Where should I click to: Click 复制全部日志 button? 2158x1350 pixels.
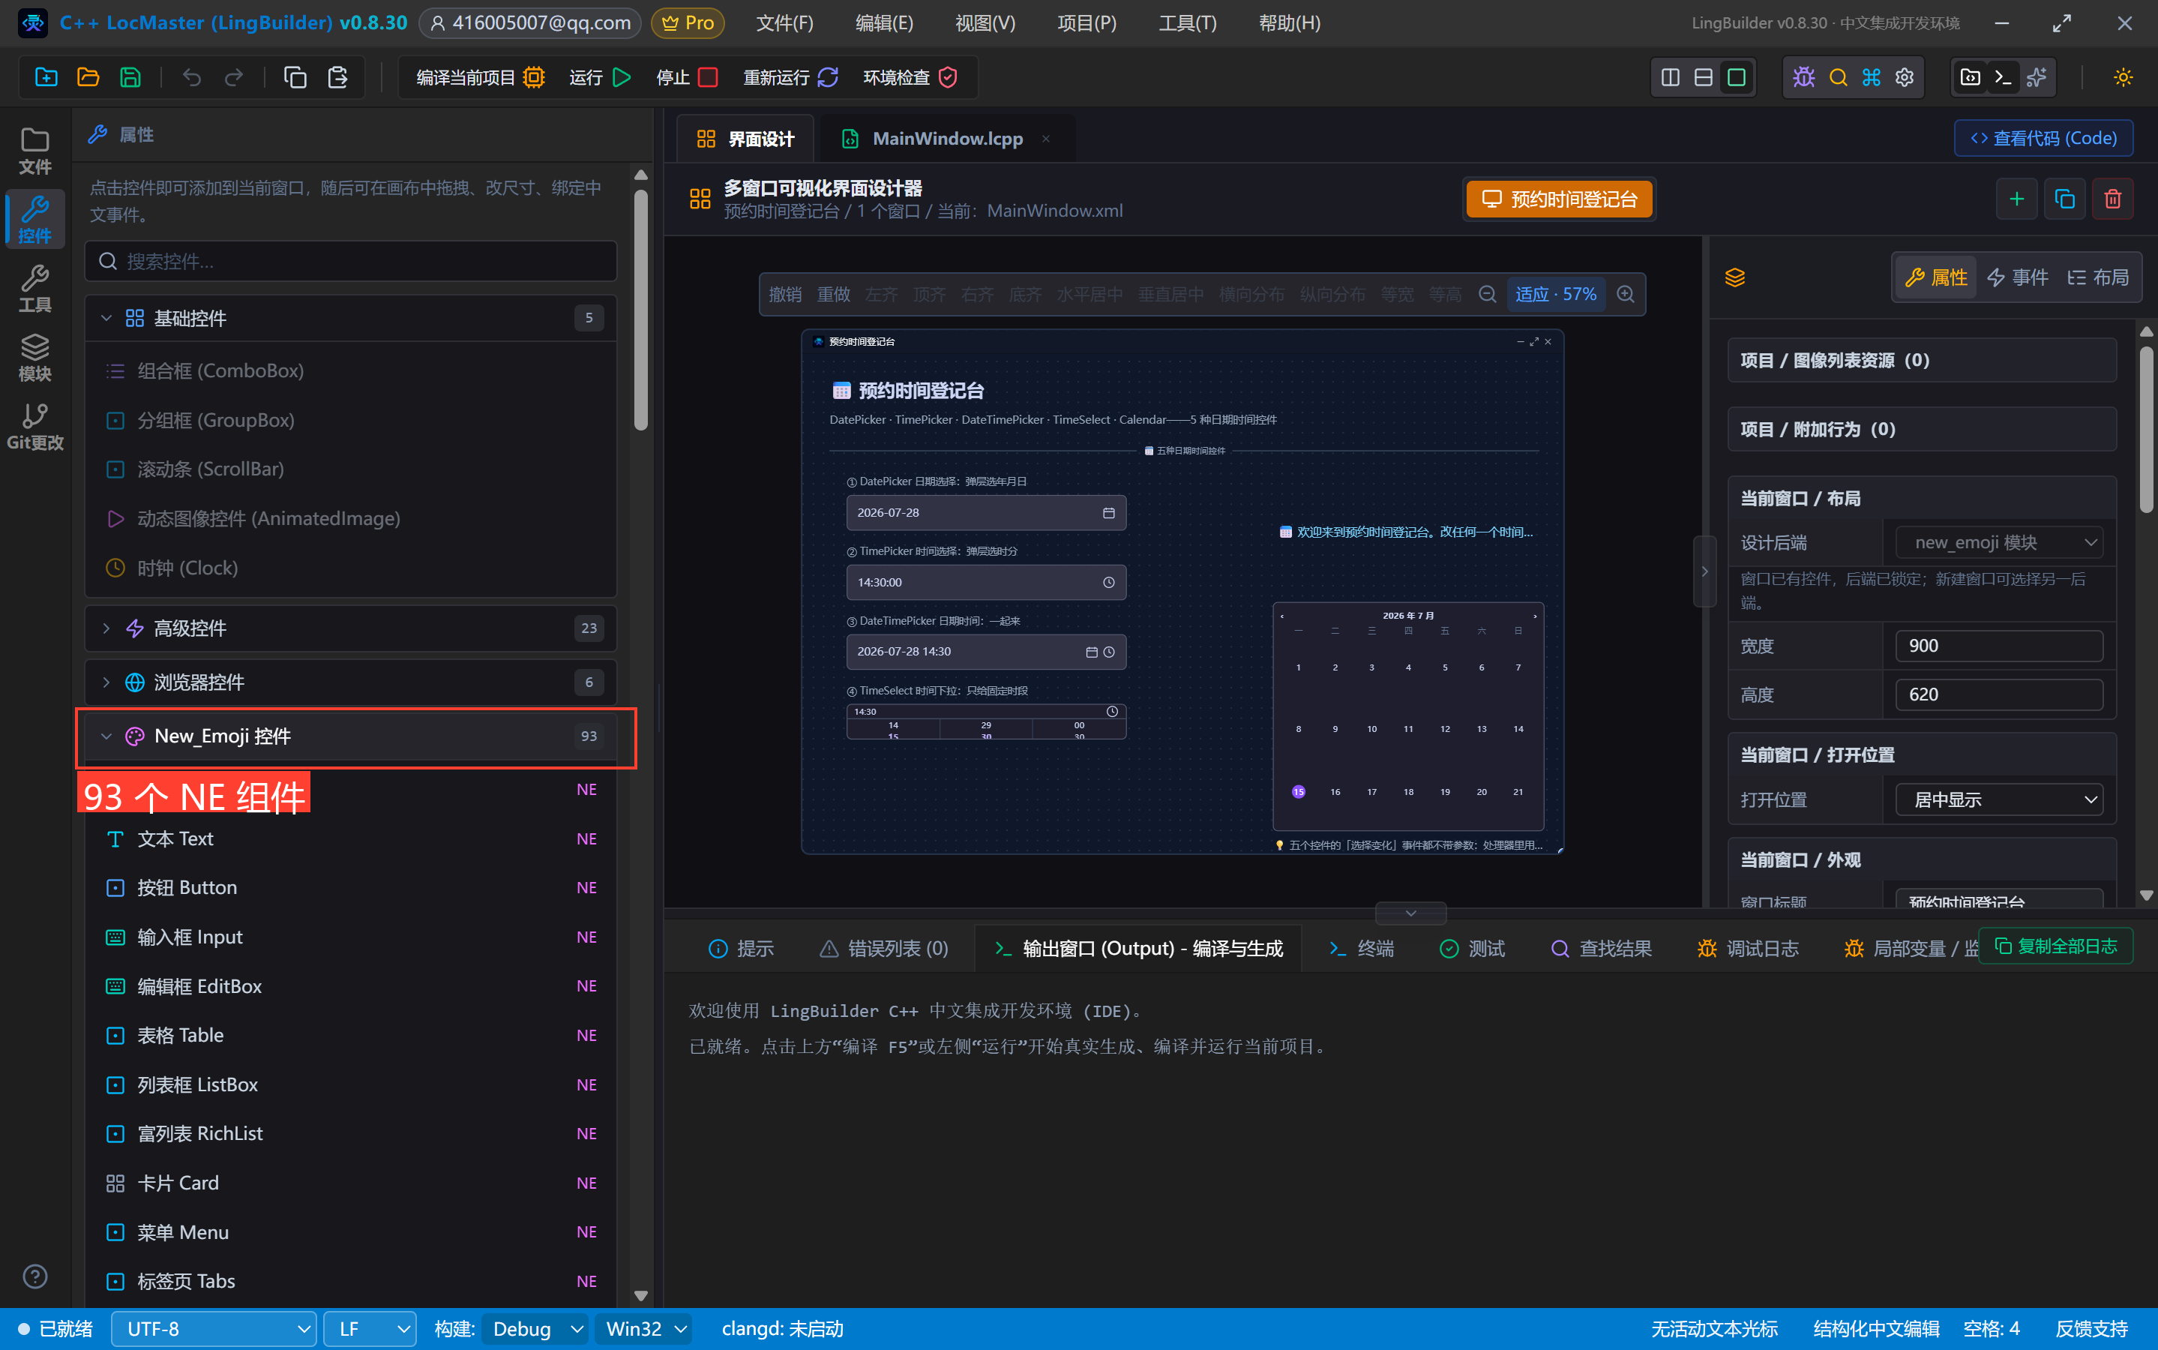coord(2055,946)
